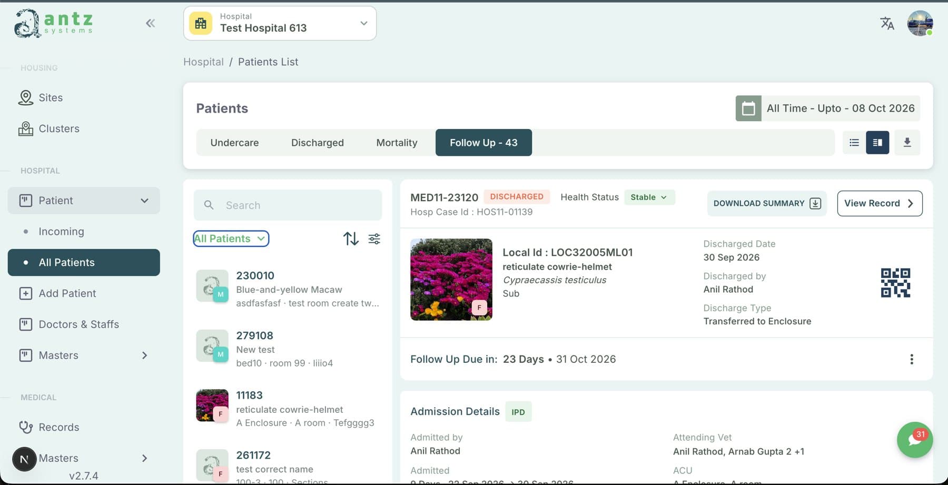Select the Follow Up - 43 tab

click(483, 143)
